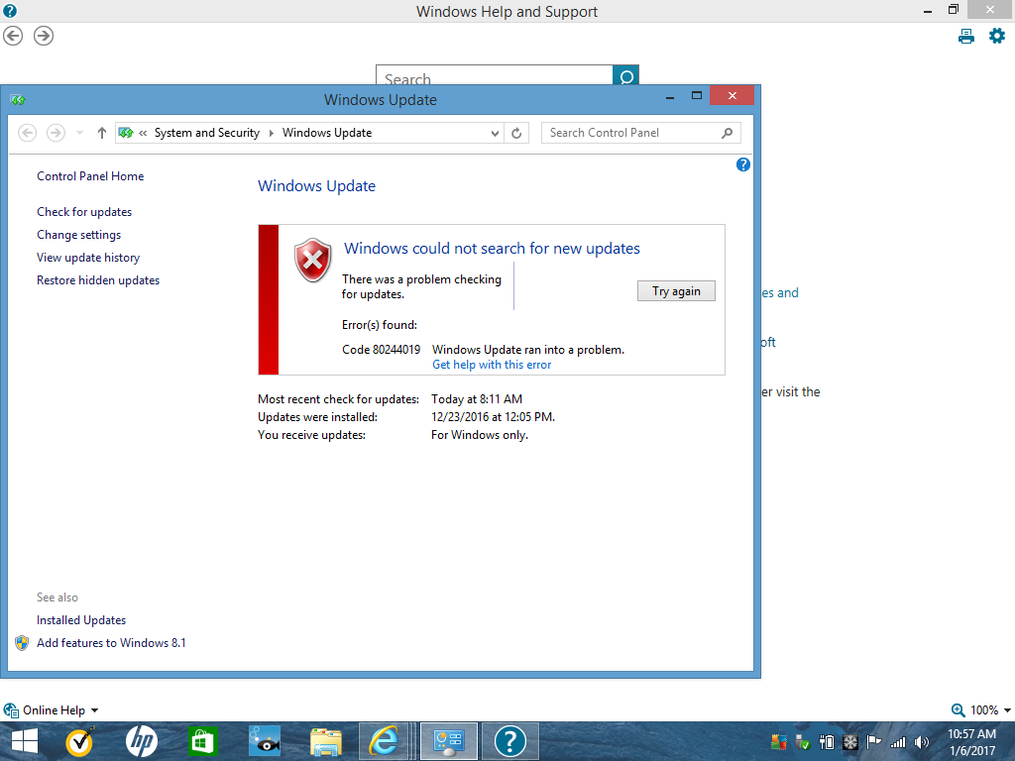This screenshot has width=1015, height=761.
Task: Open Get help with this error link
Action: [492, 365]
